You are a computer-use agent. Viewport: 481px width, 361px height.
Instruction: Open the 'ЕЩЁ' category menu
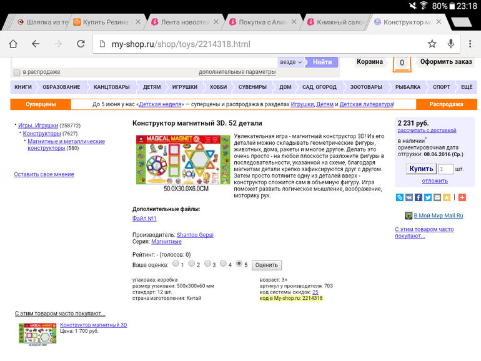pyautogui.click(x=466, y=87)
